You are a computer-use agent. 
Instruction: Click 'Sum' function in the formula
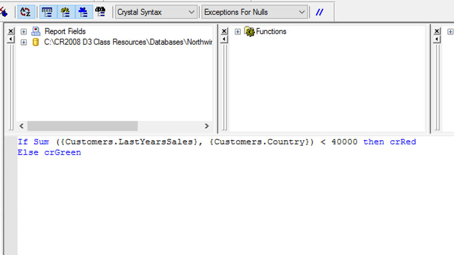click(41, 142)
